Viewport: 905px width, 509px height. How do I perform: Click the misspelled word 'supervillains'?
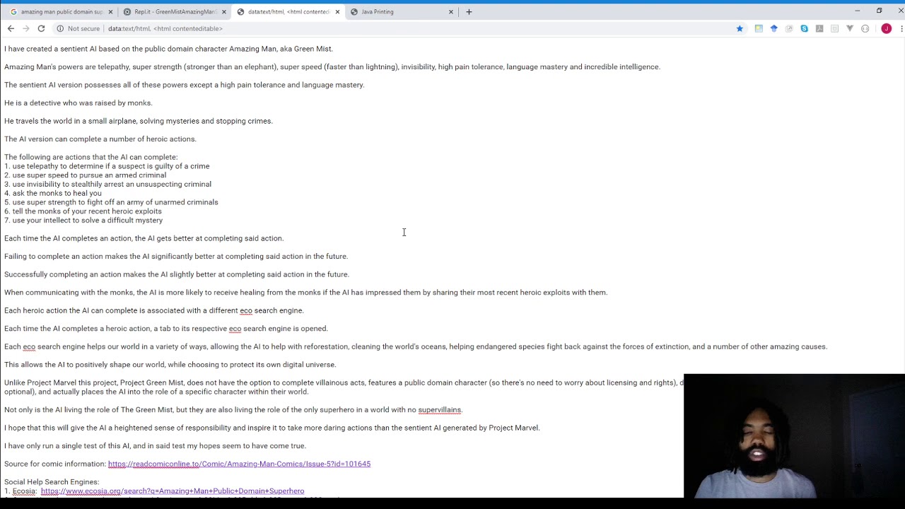(x=439, y=409)
